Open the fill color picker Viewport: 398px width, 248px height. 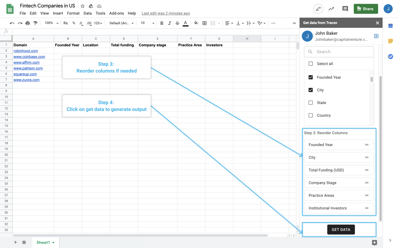point(196,23)
